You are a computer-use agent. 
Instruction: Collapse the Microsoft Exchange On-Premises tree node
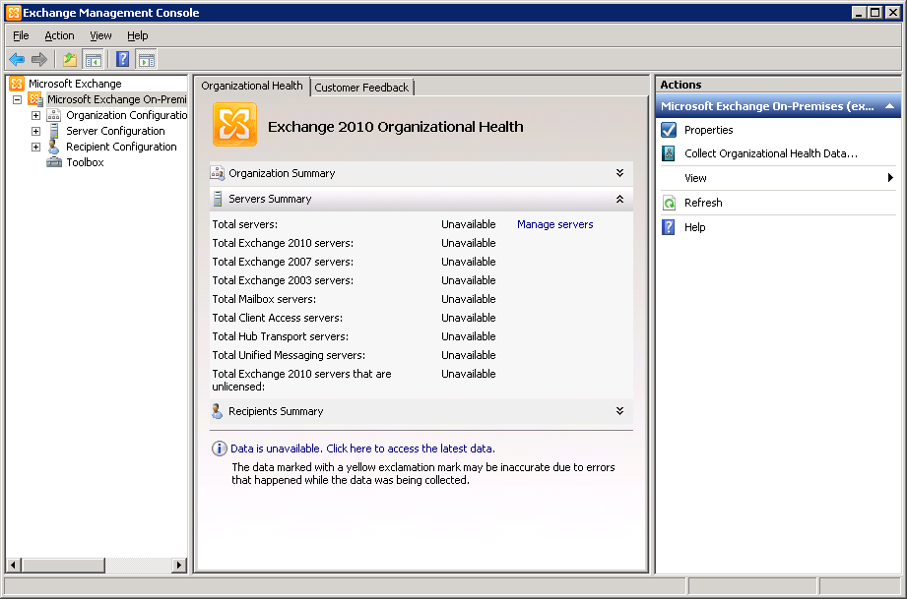(x=18, y=99)
